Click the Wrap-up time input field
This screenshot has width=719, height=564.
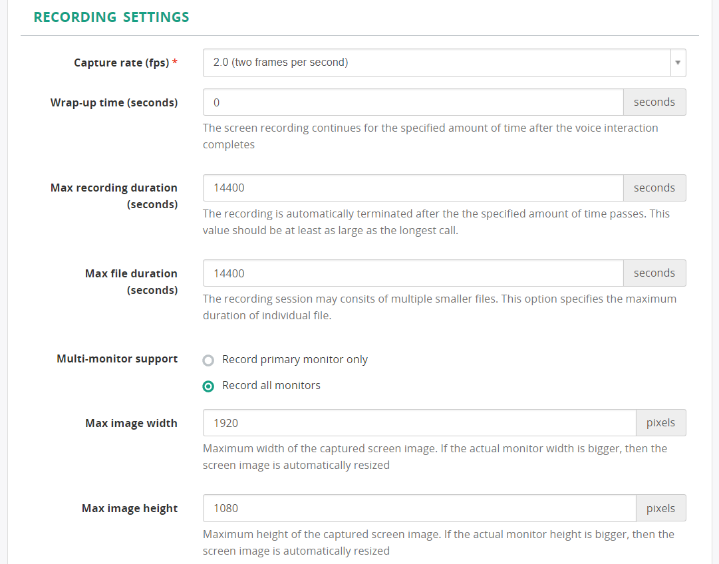pyautogui.click(x=412, y=102)
